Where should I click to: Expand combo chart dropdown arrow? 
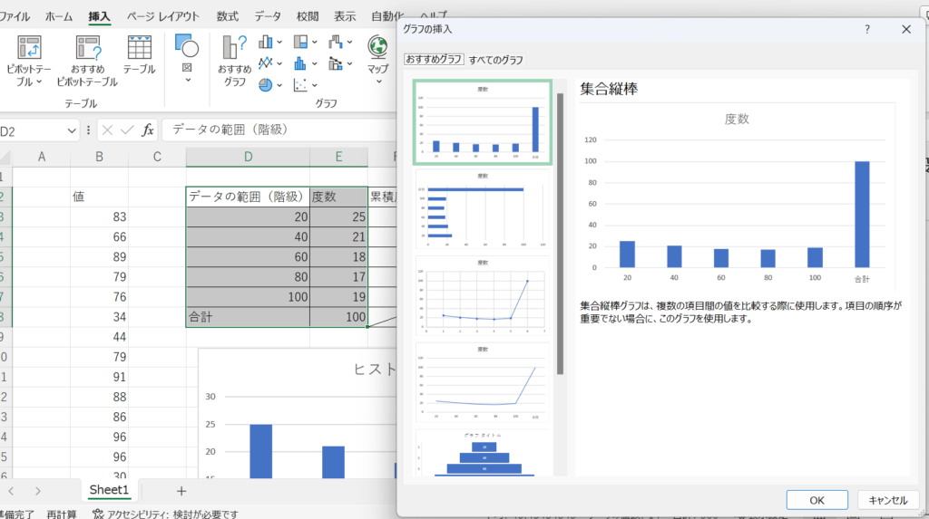pyautogui.click(x=350, y=64)
